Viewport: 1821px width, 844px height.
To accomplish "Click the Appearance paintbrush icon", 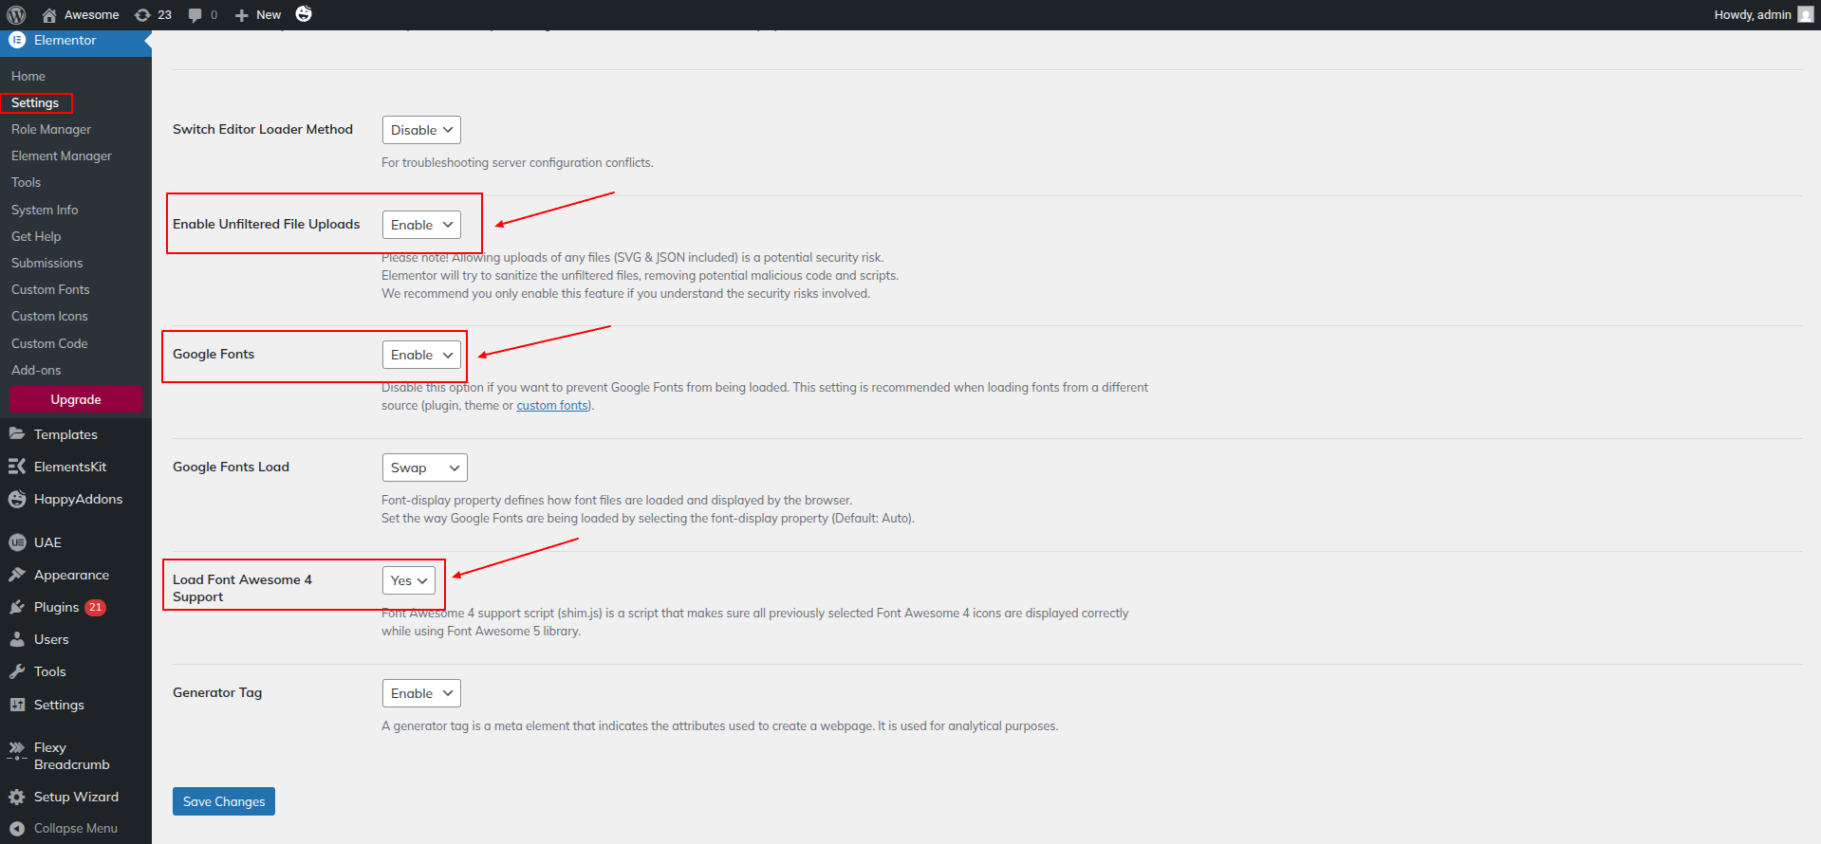I will click(x=17, y=575).
